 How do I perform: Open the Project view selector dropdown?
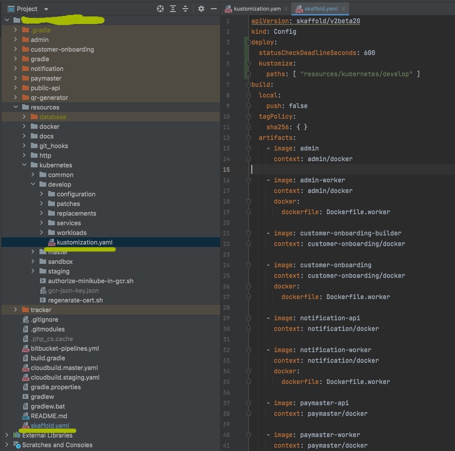[45, 9]
